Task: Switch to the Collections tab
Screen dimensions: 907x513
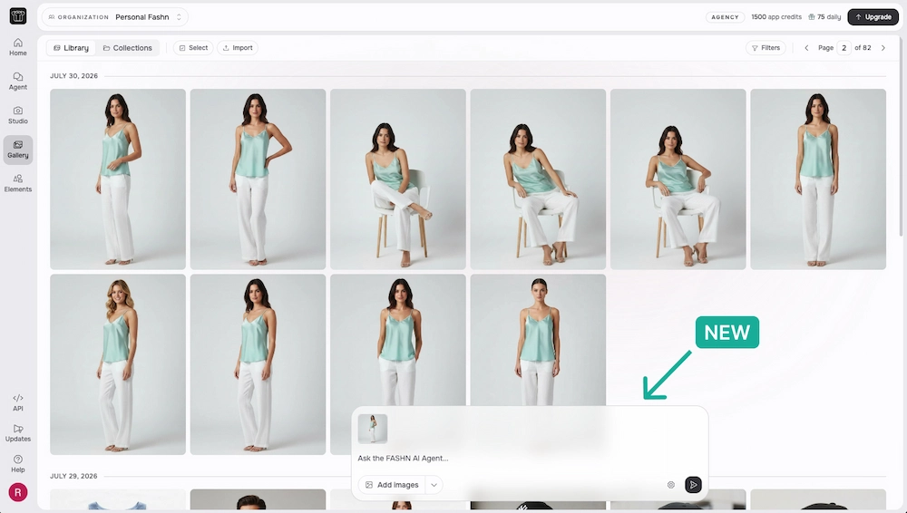Action: point(127,48)
